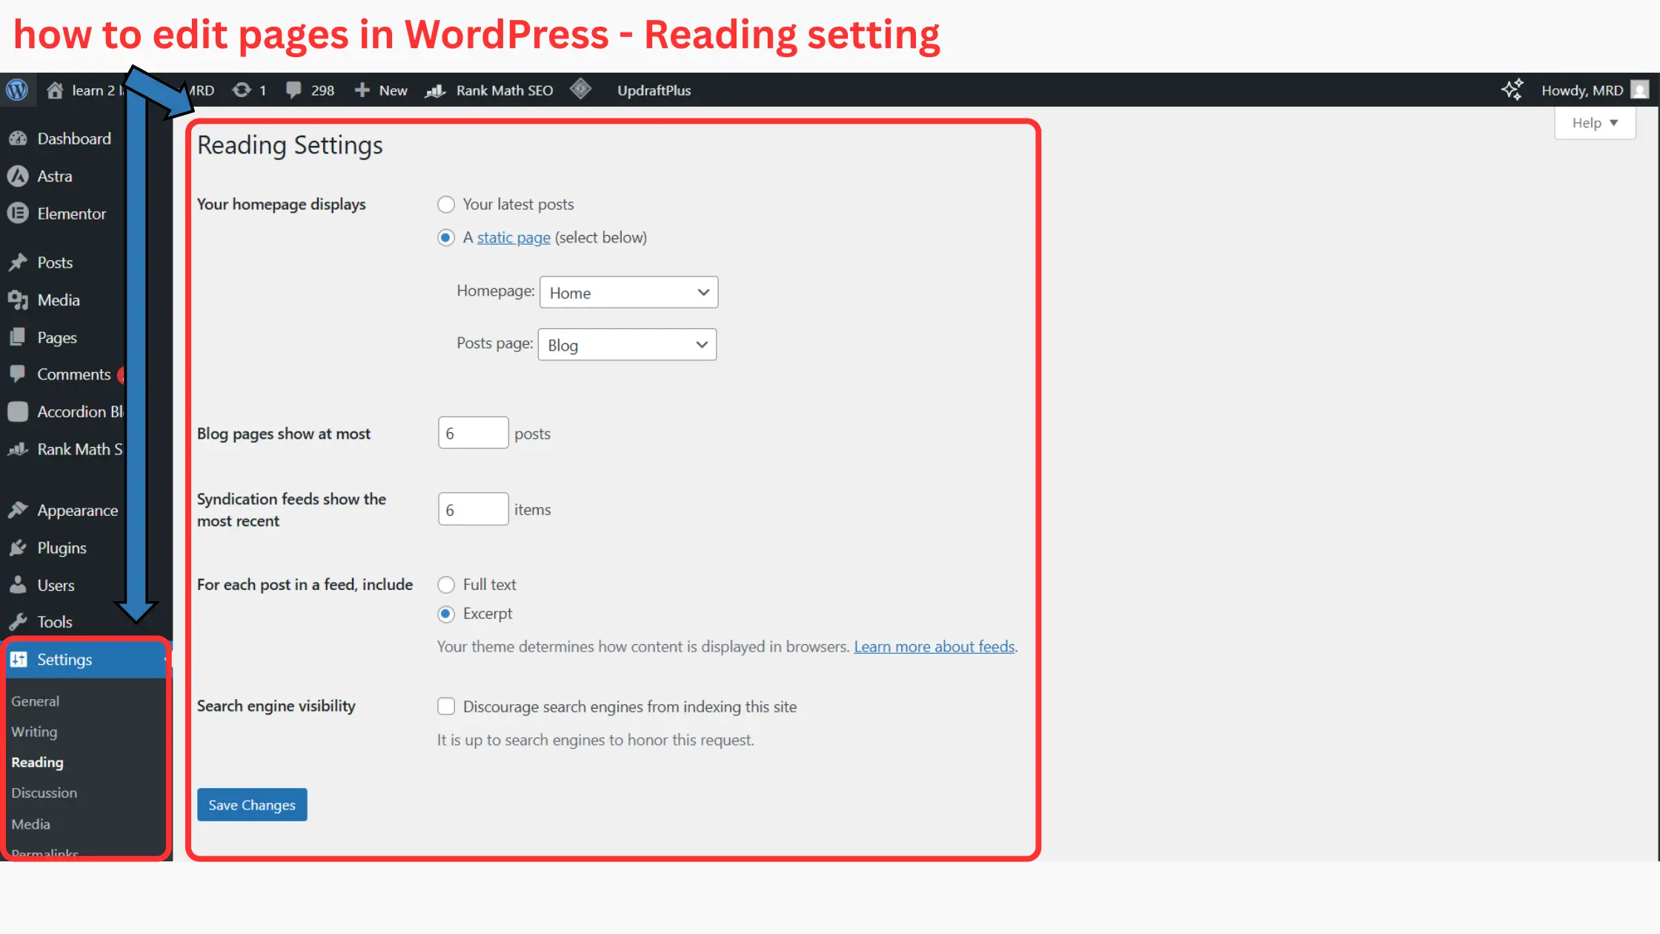Click the Pages sheets icon
The image size is (1660, 934).
tap(18, 337)
